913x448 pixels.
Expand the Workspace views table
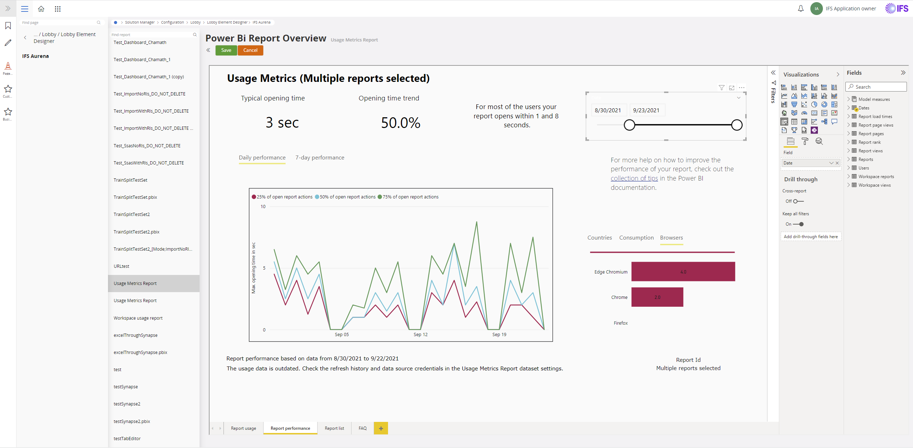[848, 185]
